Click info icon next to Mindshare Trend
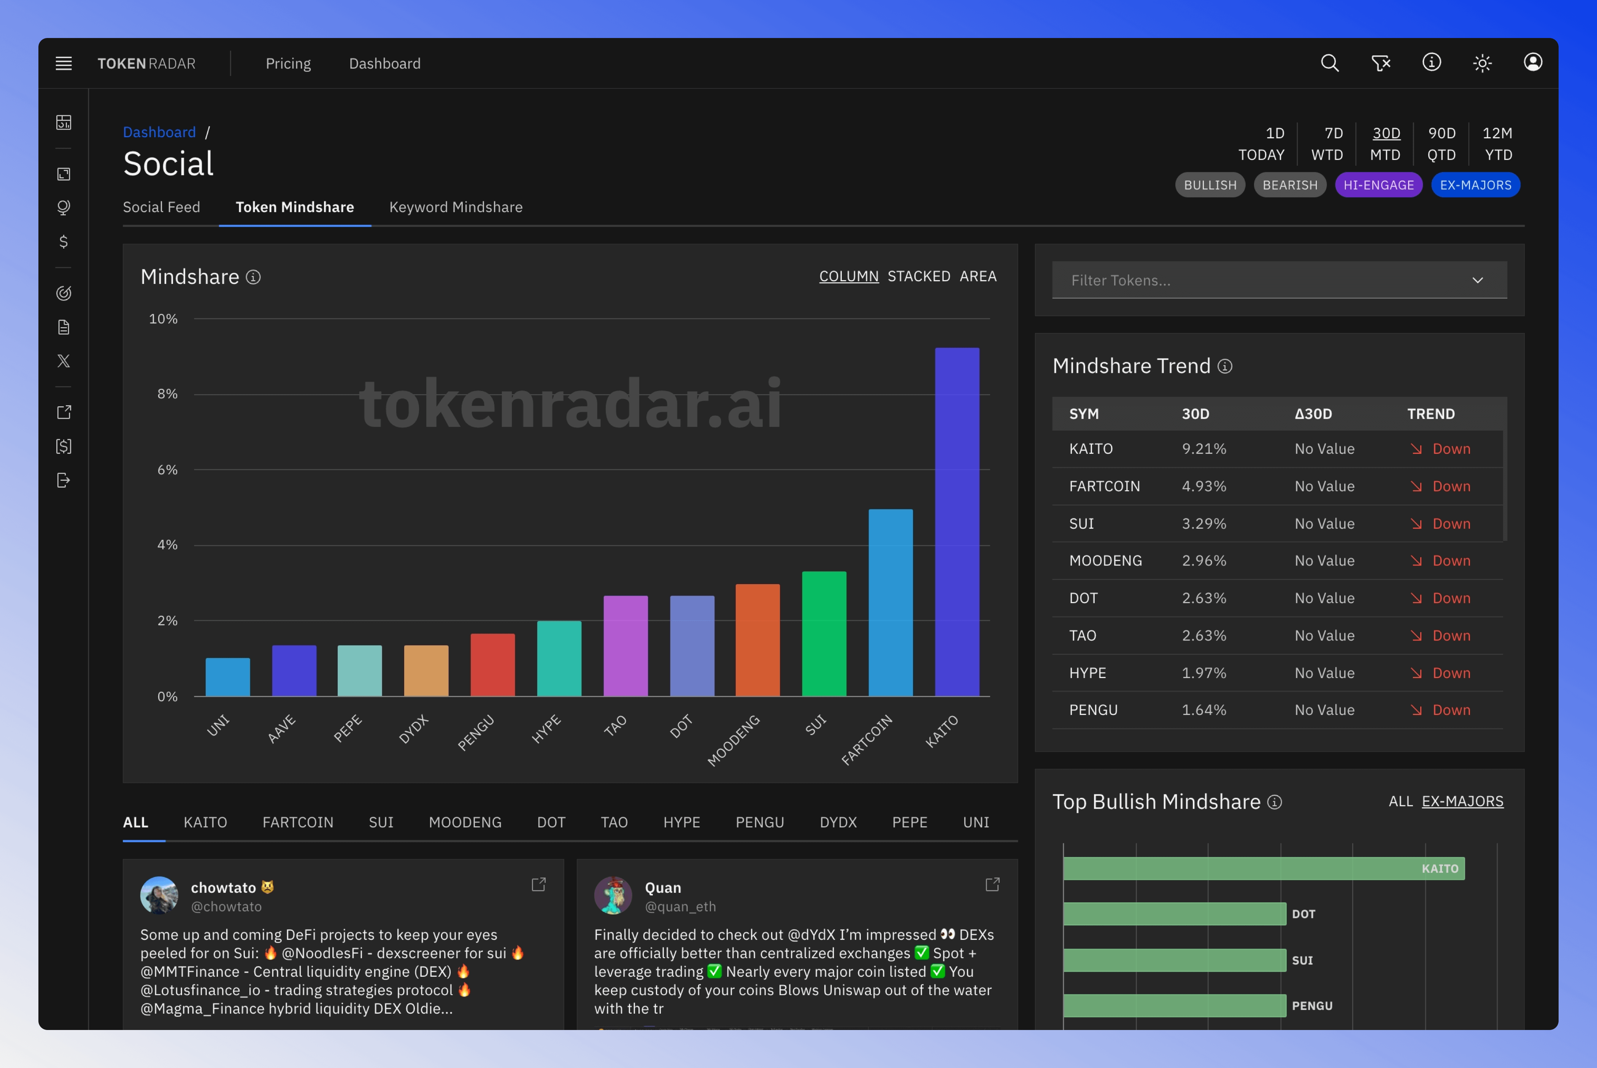 (1225, 366)
